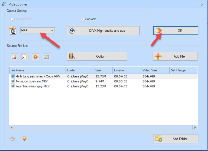Click the media info icon

click(x=46, y=56)
